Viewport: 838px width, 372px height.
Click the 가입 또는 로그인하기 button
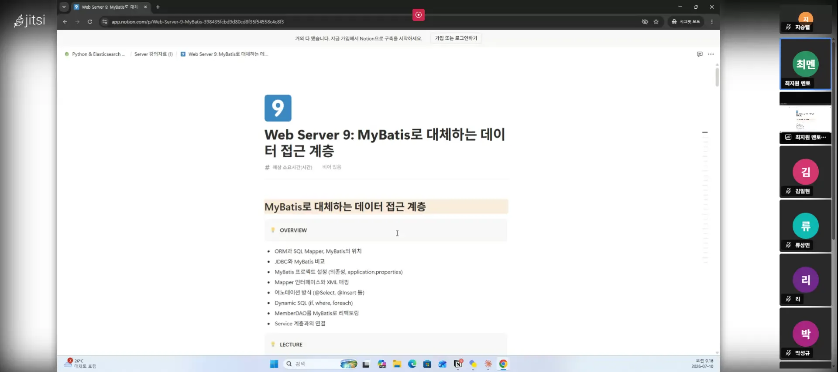(x=456, y=38)
